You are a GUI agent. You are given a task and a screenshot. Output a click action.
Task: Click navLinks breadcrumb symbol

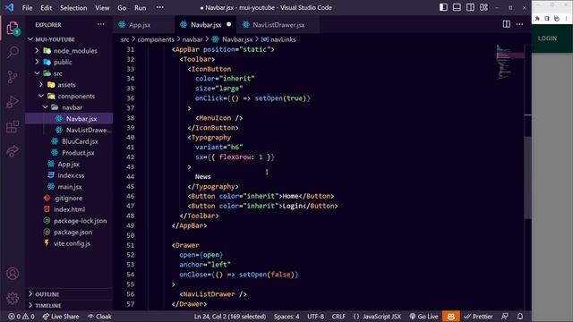pyautogui.click(x=283, y=39)
